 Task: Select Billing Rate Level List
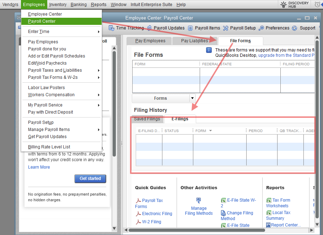[x=61, y=147]
